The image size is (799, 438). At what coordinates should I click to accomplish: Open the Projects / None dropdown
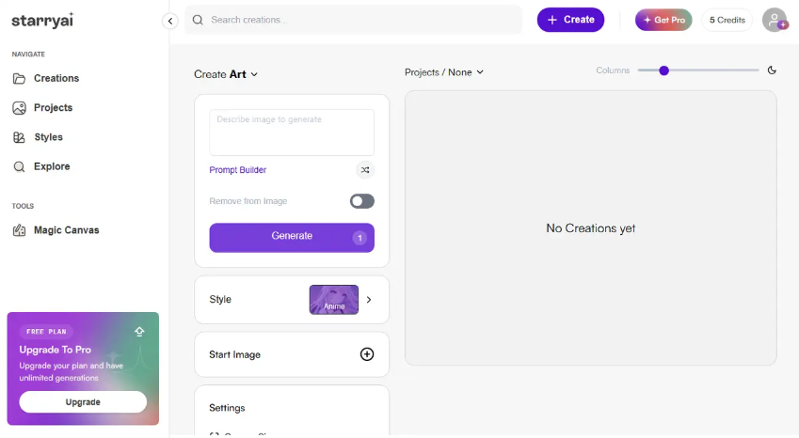[443, 72]
